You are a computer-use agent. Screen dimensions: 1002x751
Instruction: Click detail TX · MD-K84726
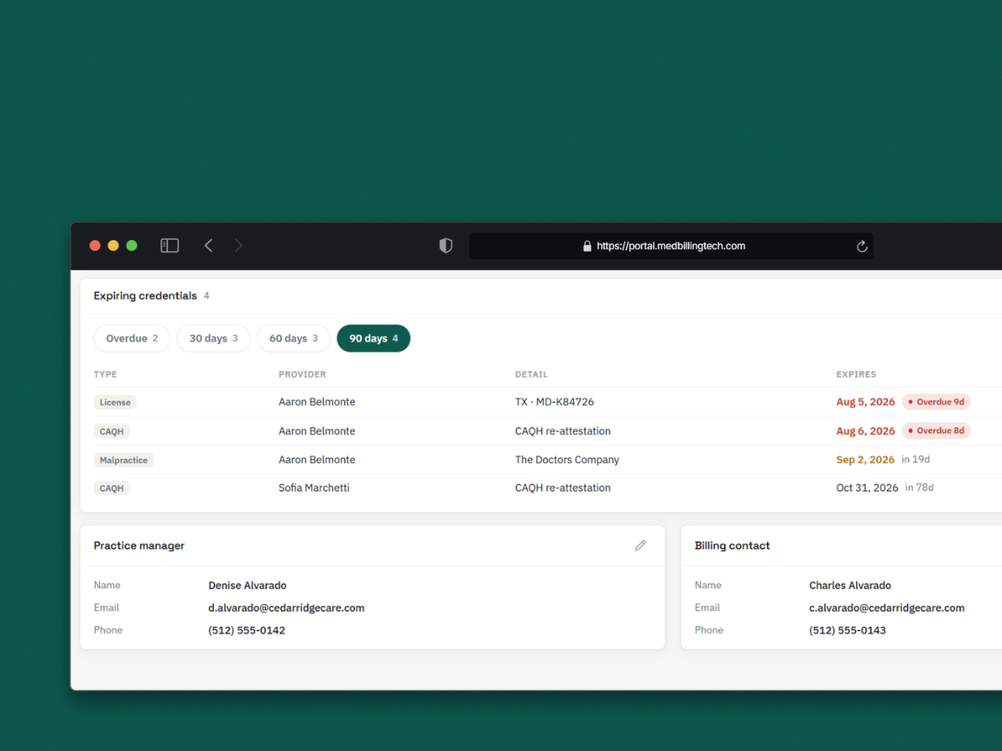click(554, 402)
